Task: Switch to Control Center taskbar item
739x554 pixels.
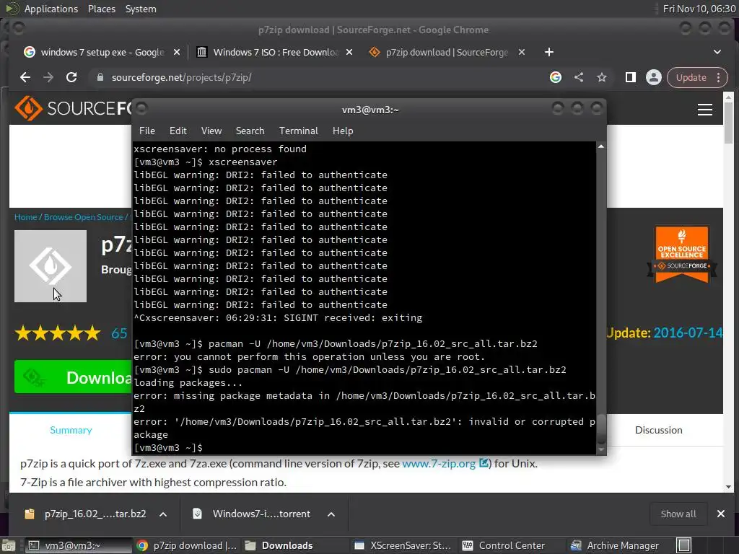Action: [x=512, y=545]
